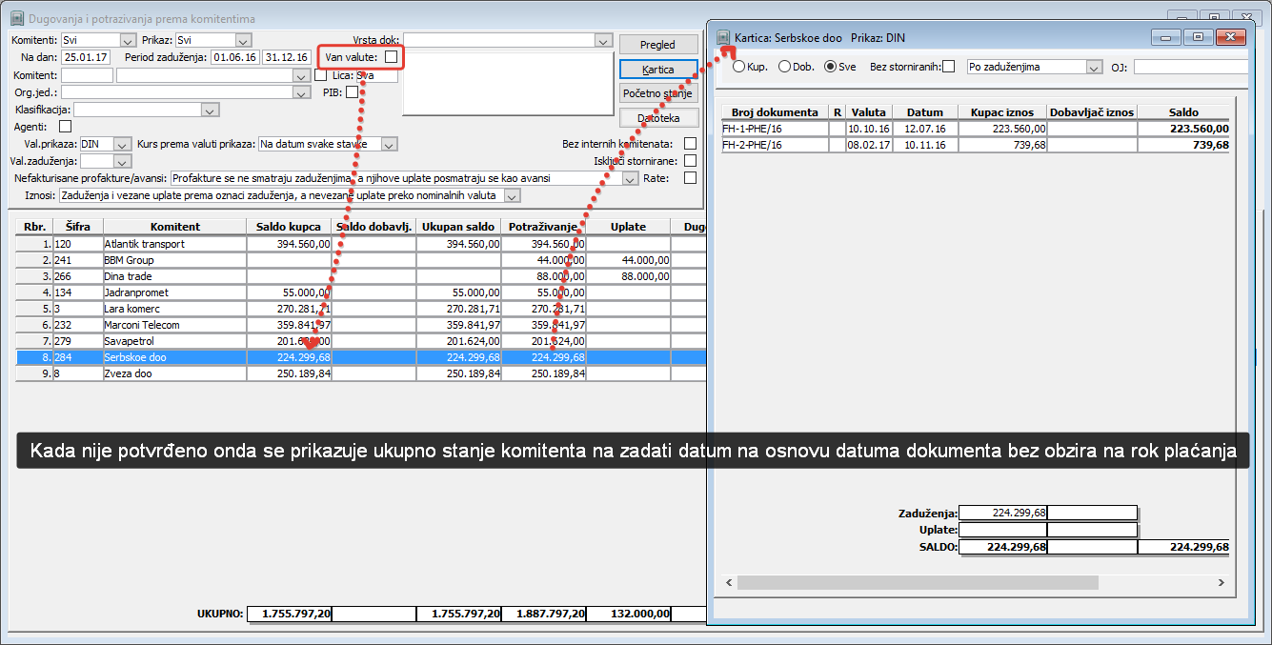Screen dimensions: 1272x645
Task: Toggle the Agenti checkbox
Action: click(x=65, y=126)
